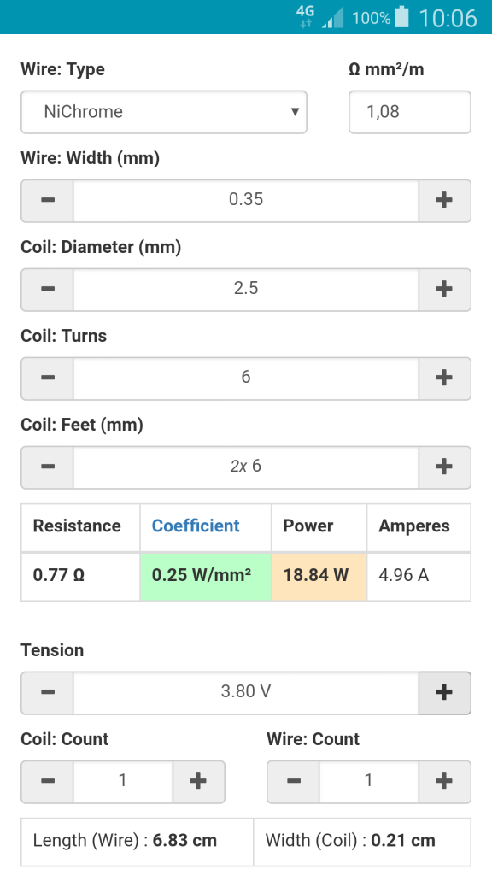Lower the tension voltage with minus
Viewport: 492px width, 875px height.
pos(48,693)
